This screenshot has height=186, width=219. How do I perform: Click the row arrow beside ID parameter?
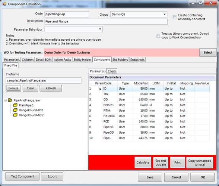pos(100,89)
